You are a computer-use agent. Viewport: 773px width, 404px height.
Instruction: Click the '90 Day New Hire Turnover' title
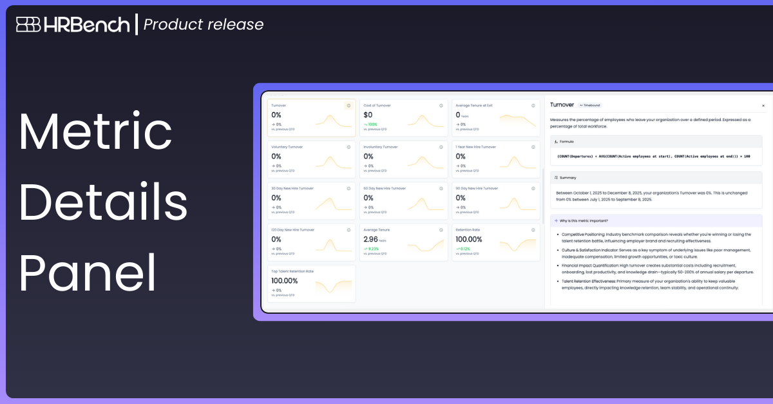477,188
